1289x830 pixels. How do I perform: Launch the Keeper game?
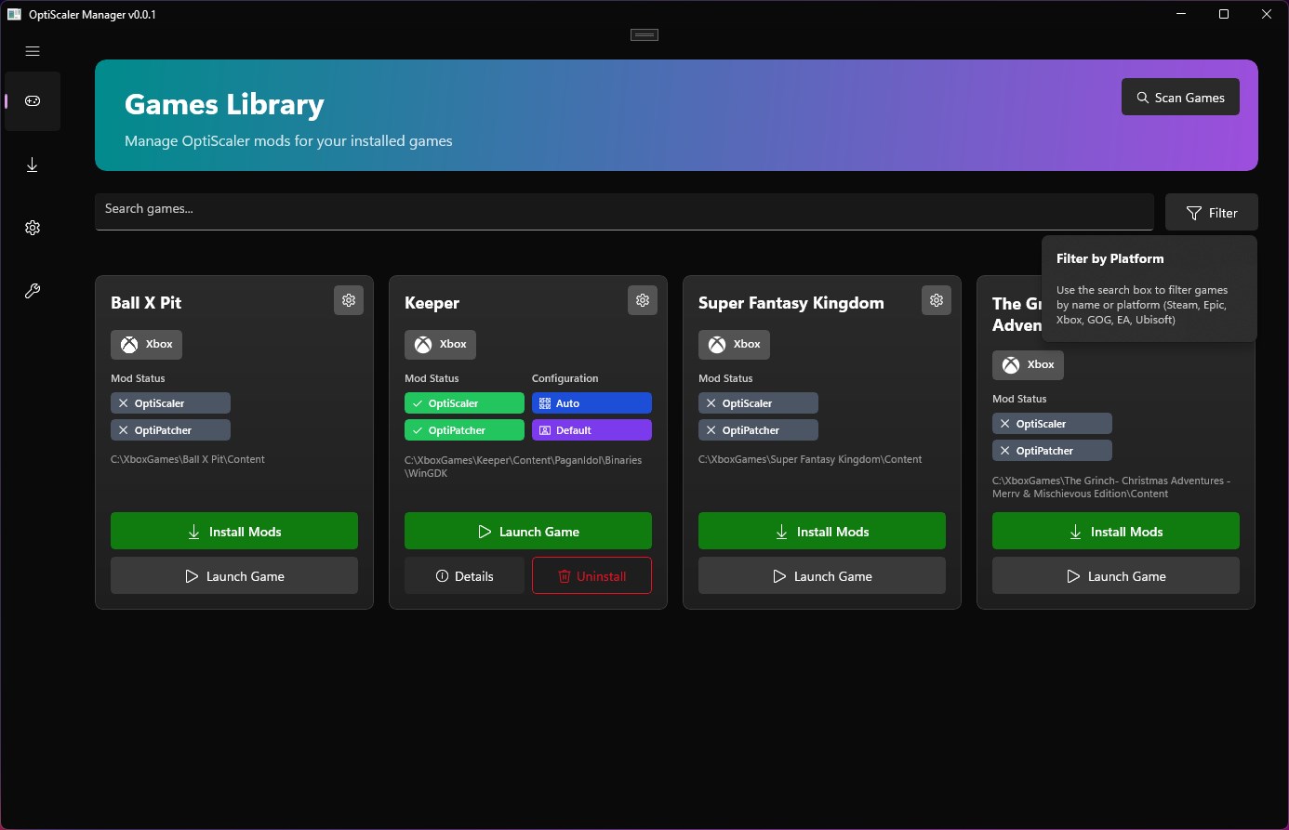tap(528, 531)
